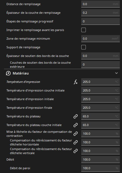Select Distance de remplissage input

100,4
